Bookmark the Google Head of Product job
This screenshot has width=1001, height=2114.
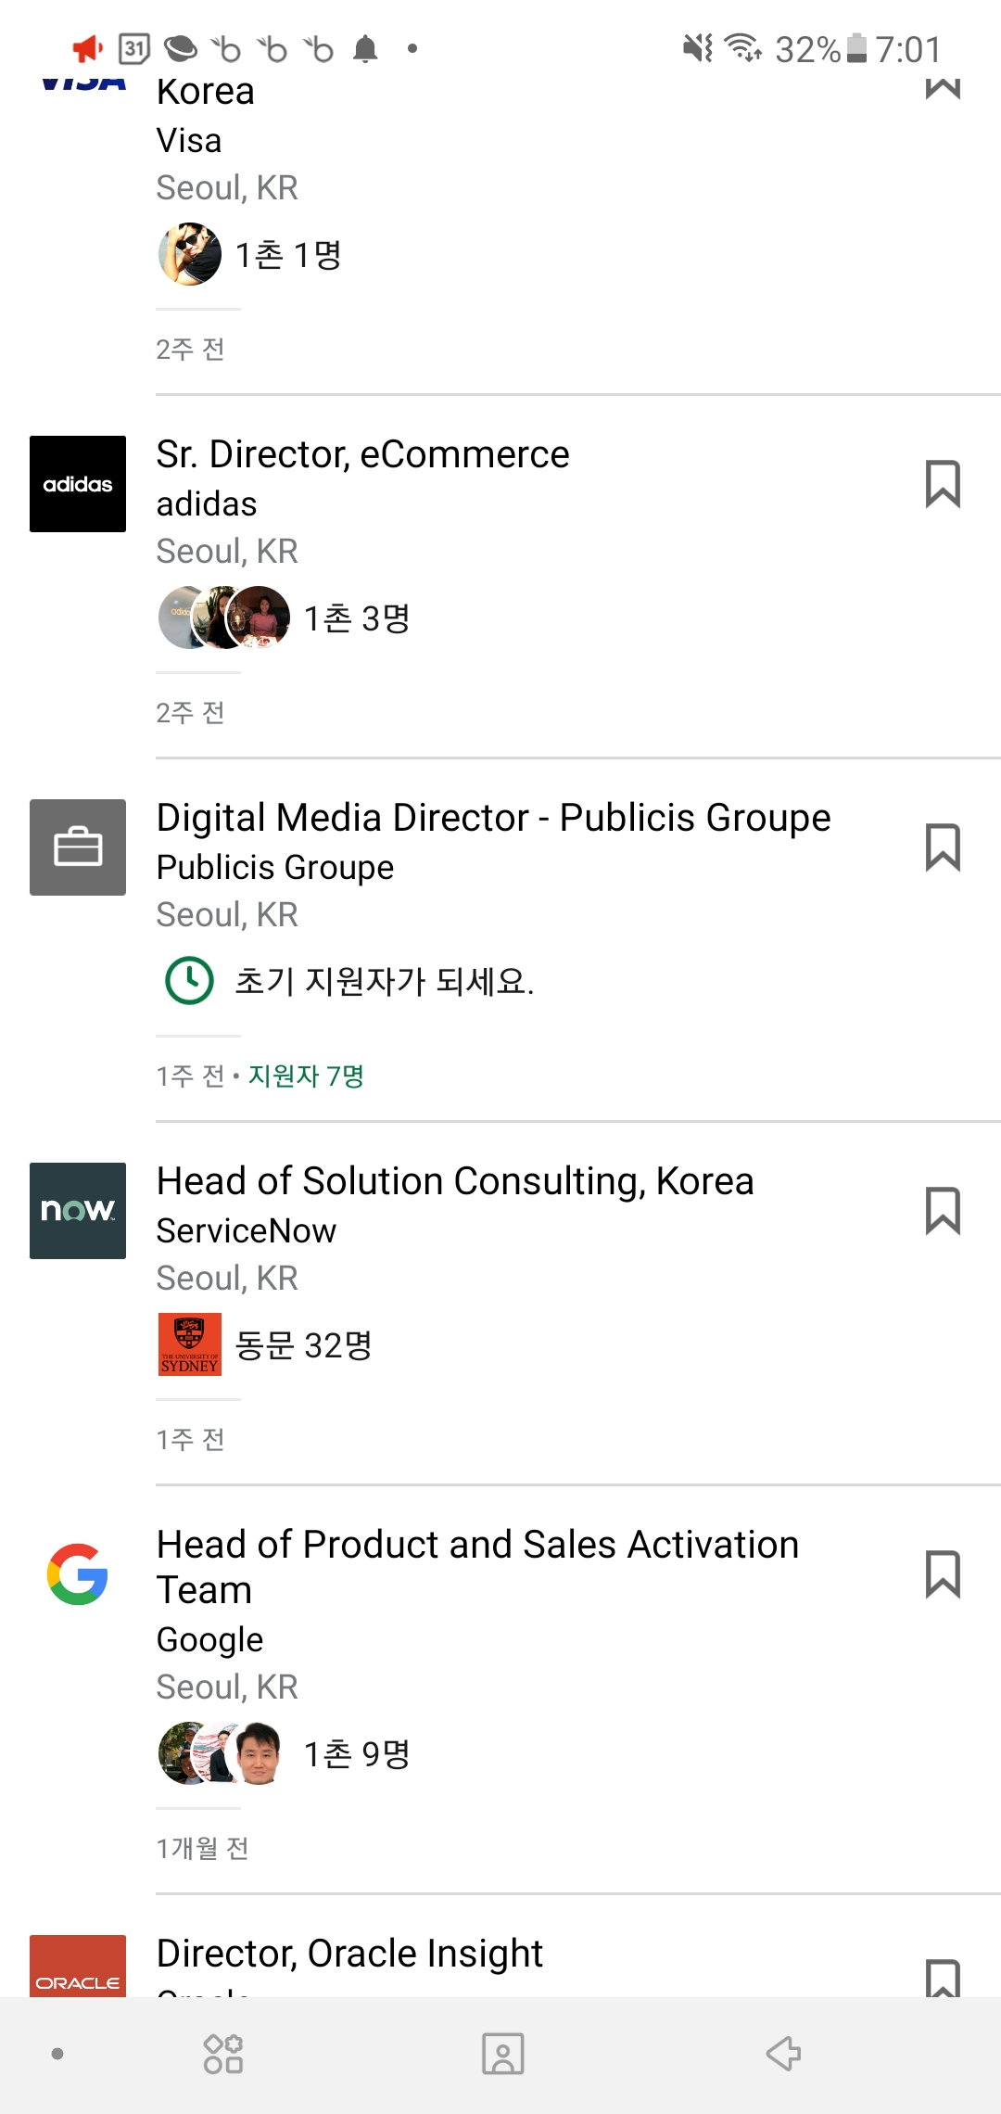point(942,1574)
